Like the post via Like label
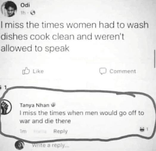156x151 pixels. (38, 71)
